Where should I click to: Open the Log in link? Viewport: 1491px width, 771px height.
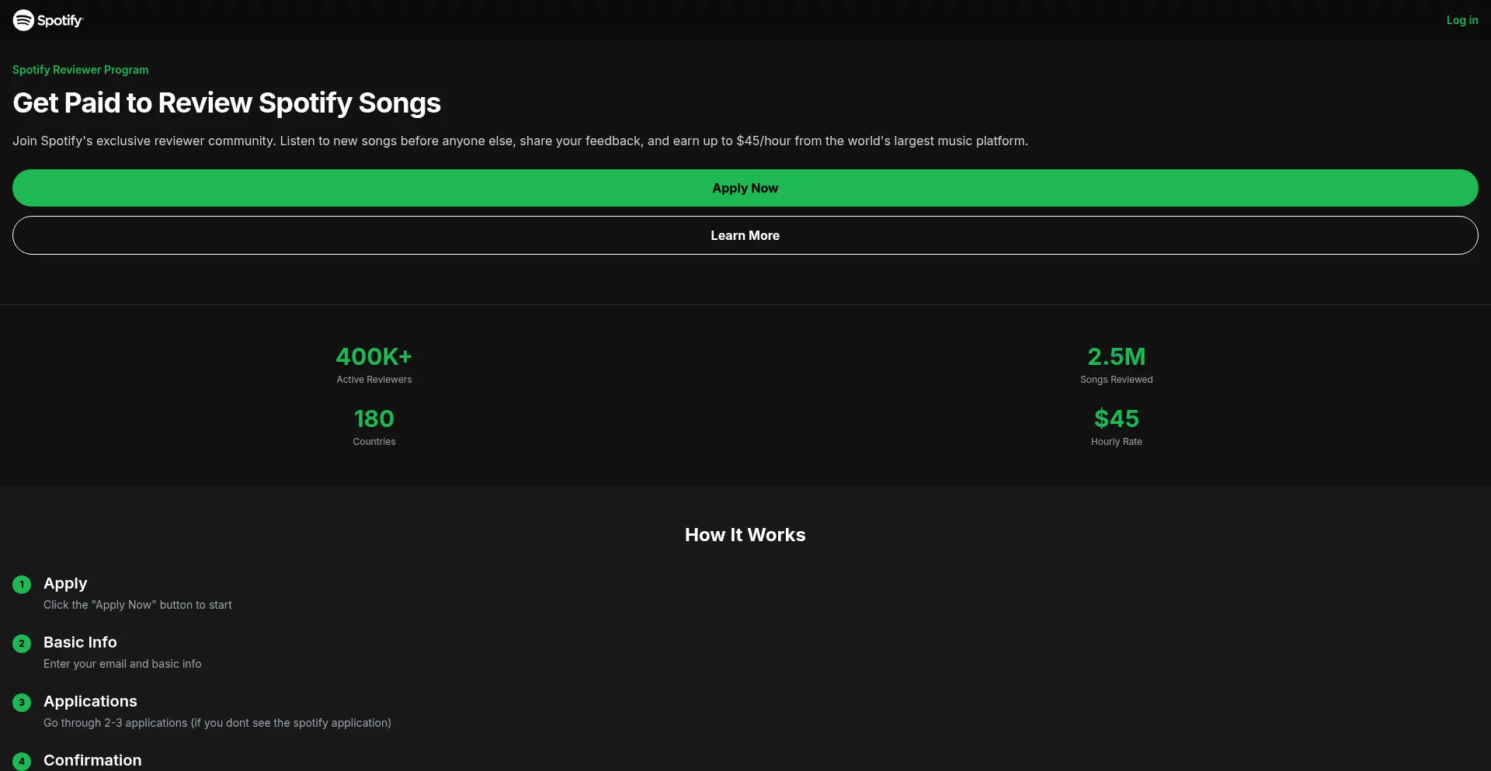[x=1461, y=20]
